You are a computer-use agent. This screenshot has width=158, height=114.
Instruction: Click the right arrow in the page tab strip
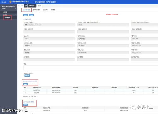22,6
